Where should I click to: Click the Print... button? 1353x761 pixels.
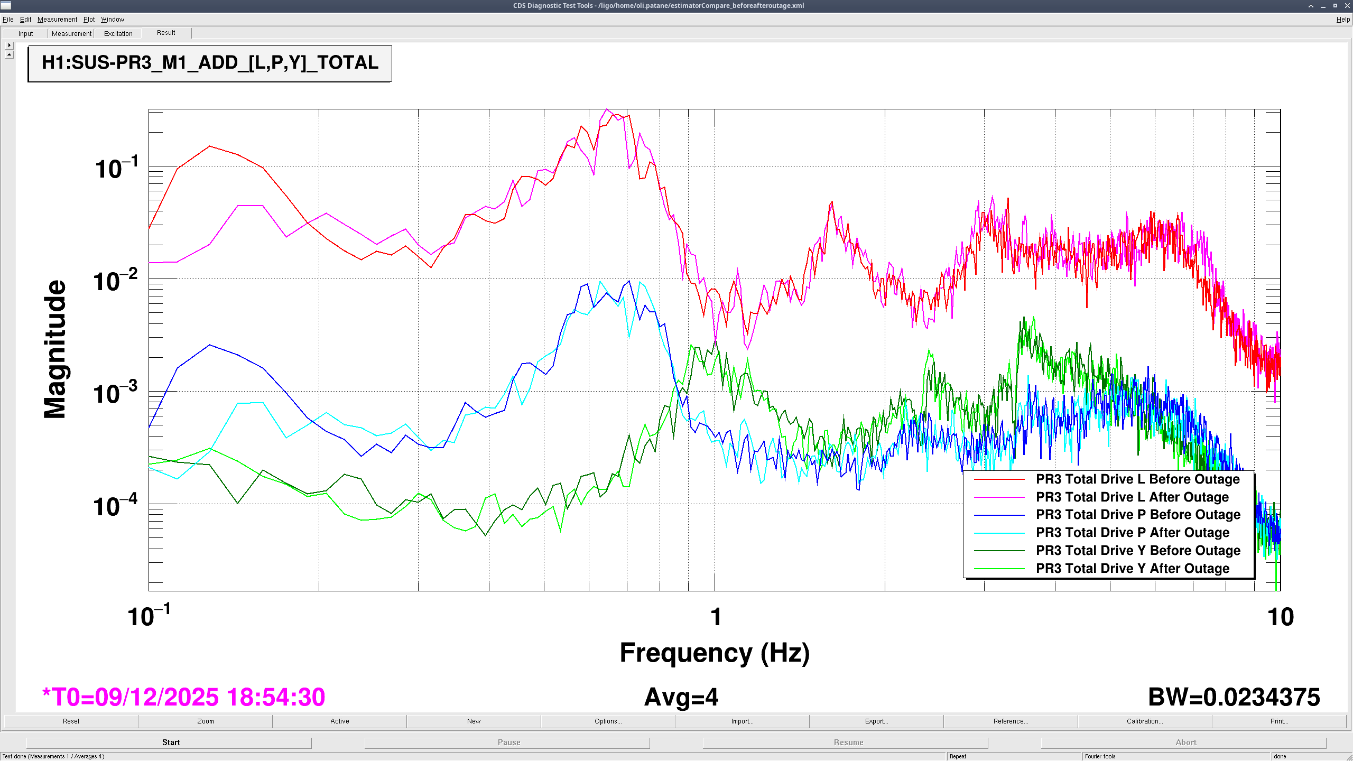[x=1279, y=721]
